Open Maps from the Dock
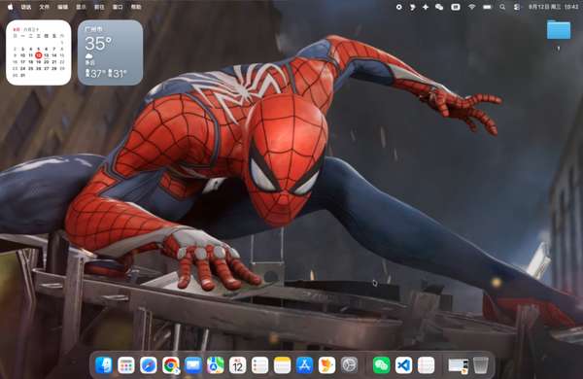This screenshot has width=583, height=379. click(216, 364)
